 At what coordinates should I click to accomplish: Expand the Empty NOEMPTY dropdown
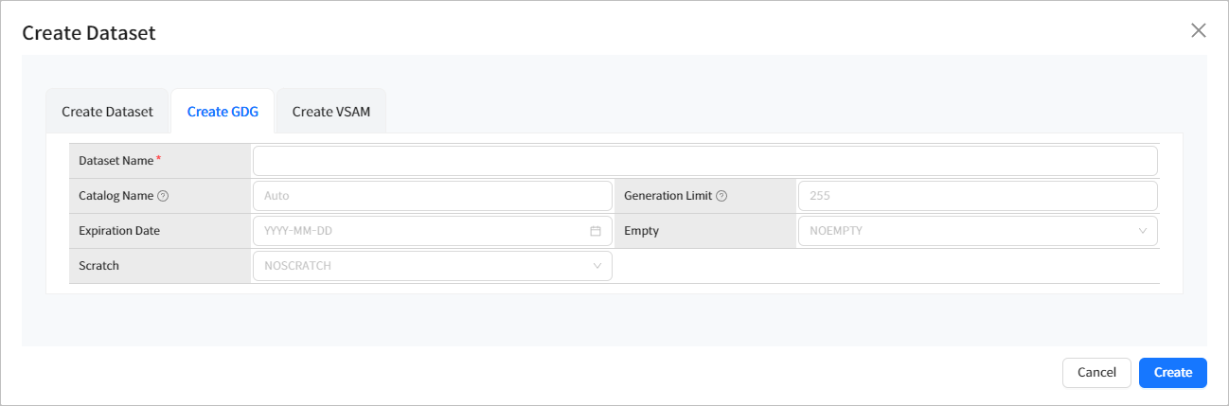click(x=977, y=231)
